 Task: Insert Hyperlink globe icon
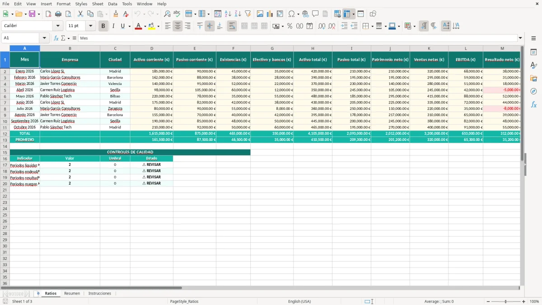pos(306,14)
